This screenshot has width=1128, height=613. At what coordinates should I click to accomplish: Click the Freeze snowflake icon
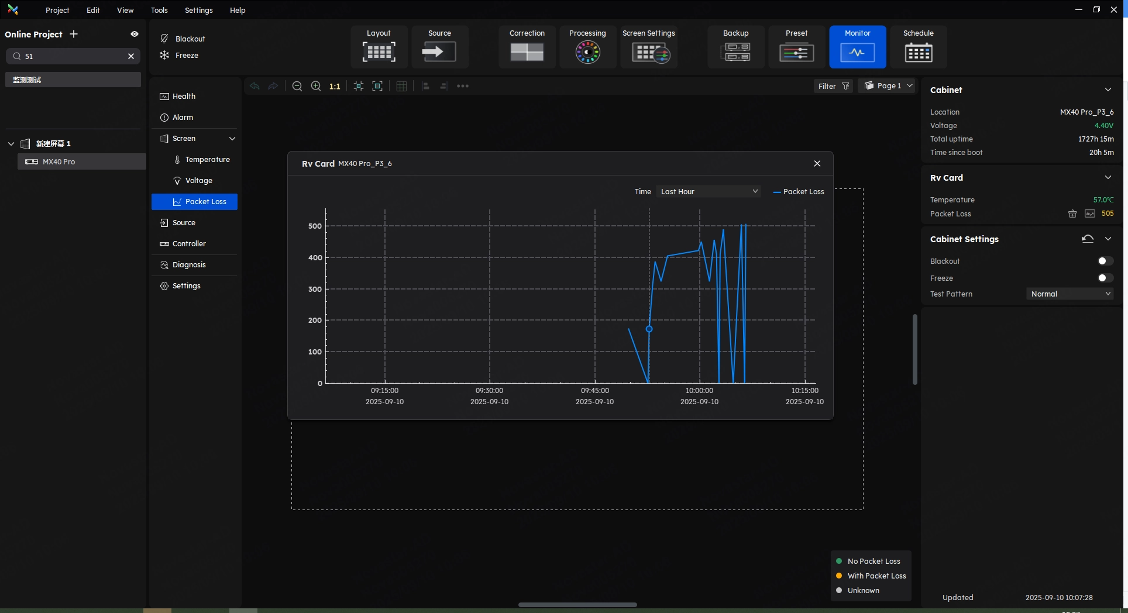click(x=165, y=56)
